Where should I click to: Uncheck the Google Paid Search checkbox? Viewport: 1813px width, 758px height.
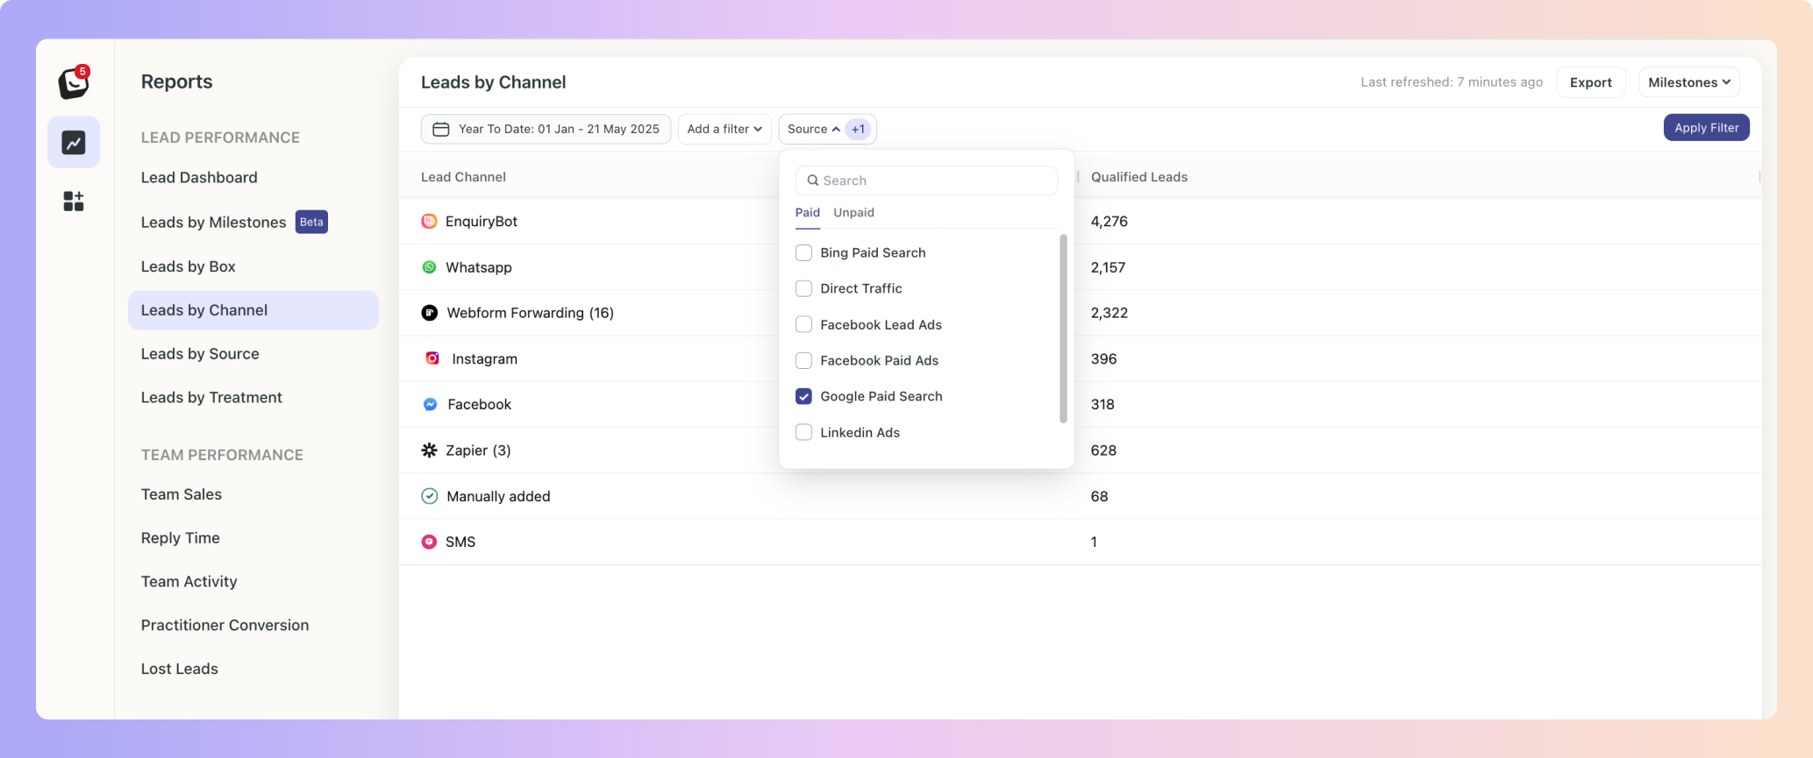[803, 396]
